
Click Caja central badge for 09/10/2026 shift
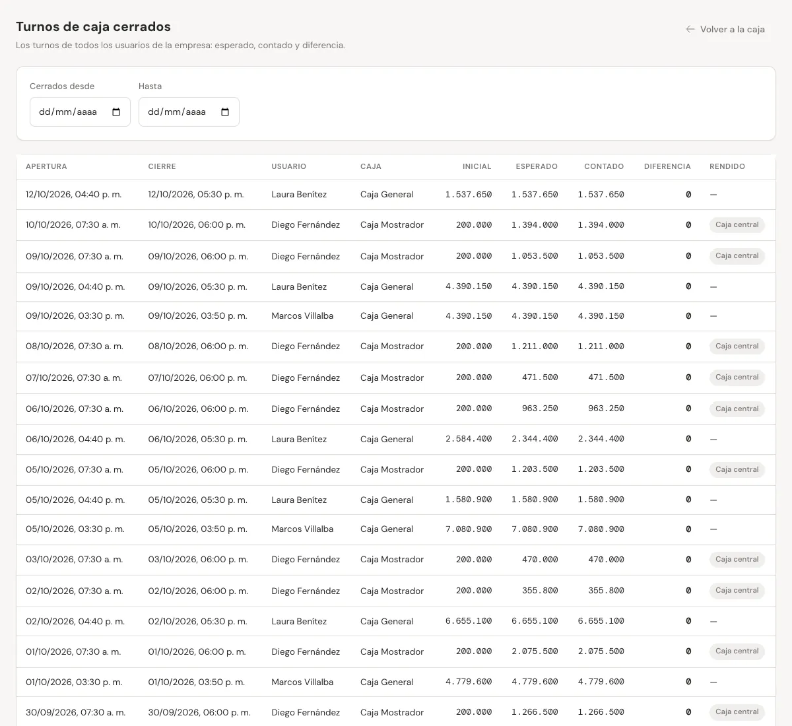pos(737,256)
